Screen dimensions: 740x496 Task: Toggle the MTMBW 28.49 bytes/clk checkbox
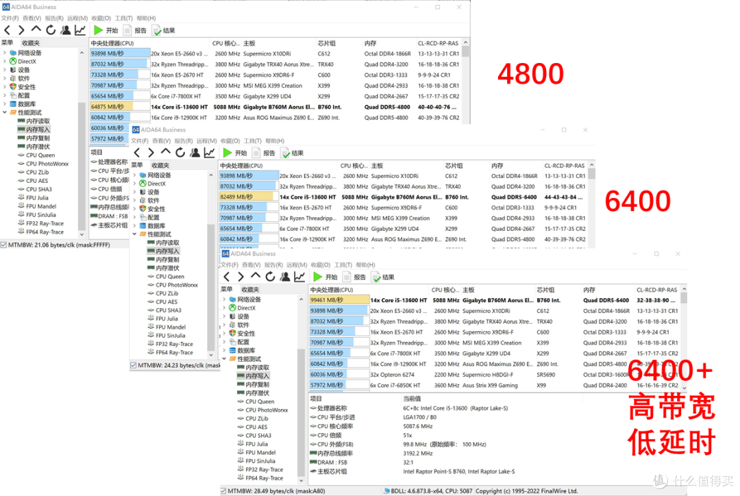pyautogui.click(x=223, y=491)
